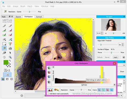Image resolution: width=127 pixels, height=99 pixels.
Task: Click the gray icon in Color Workspace sidebar
Action: pyautogui.click(x=49, y=82)
